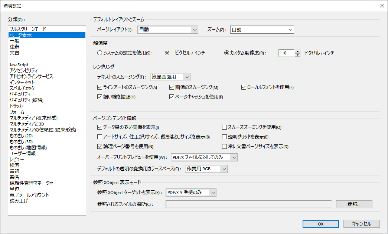Image resolution: width=388 pixels, height=234 pixels.
Task: Disable ローカルフォントを使用
Action: (243, 87)
